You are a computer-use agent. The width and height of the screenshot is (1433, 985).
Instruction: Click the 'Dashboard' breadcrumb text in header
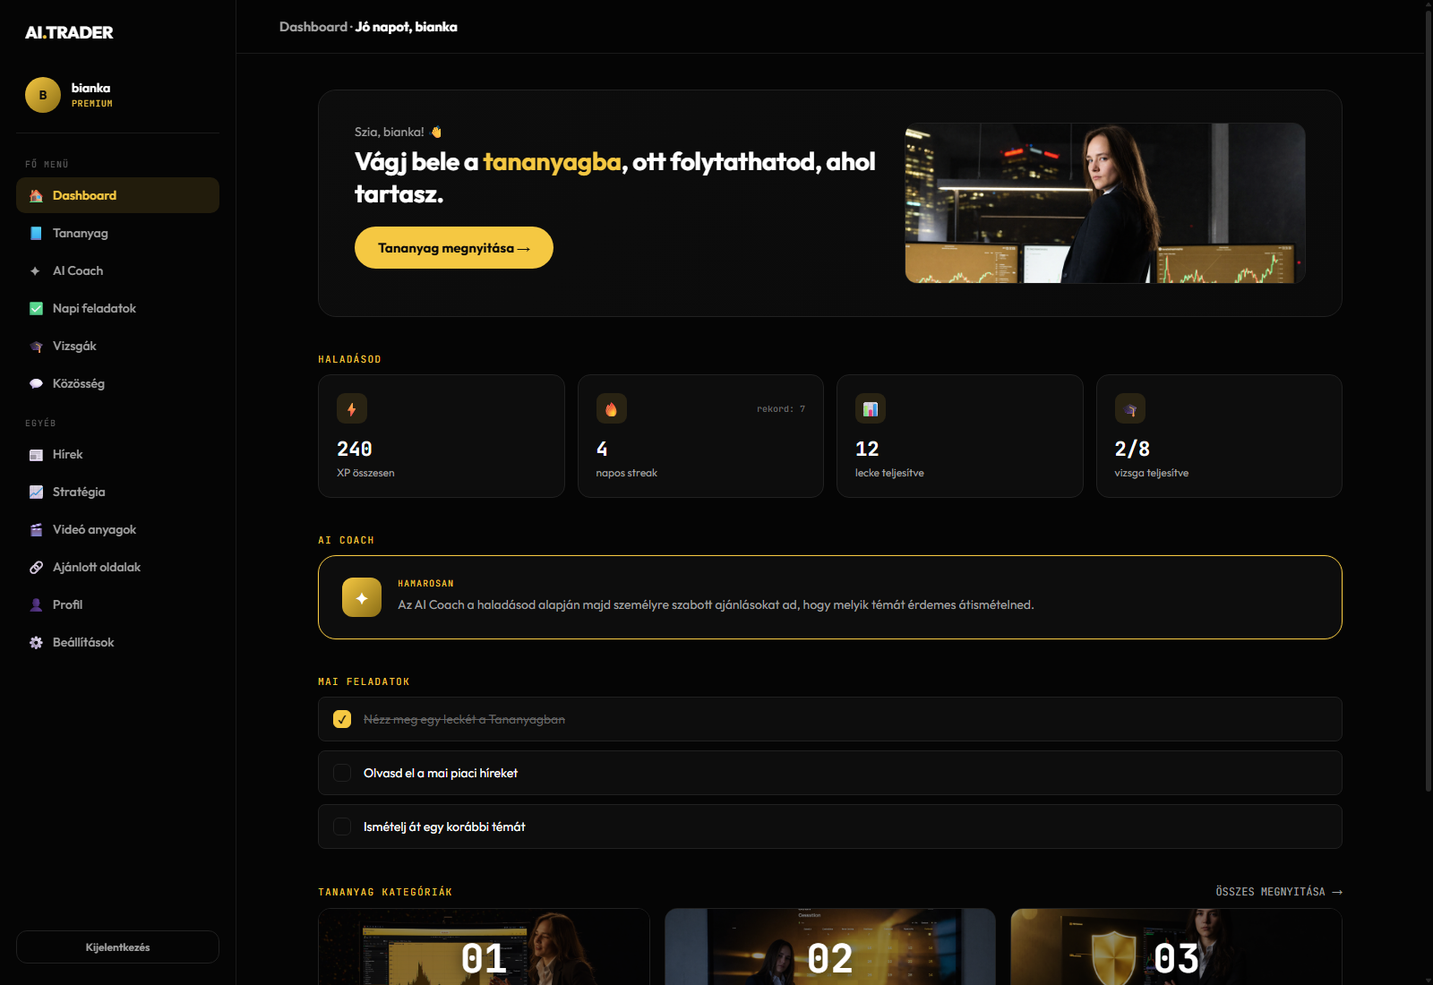point(313,27)
